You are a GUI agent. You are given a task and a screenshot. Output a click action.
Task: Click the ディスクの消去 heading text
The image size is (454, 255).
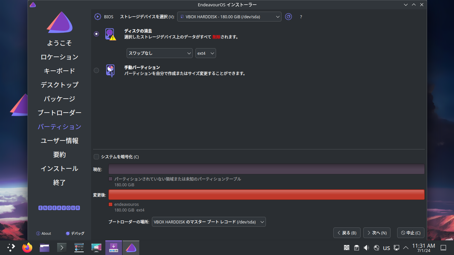(138, 31)
